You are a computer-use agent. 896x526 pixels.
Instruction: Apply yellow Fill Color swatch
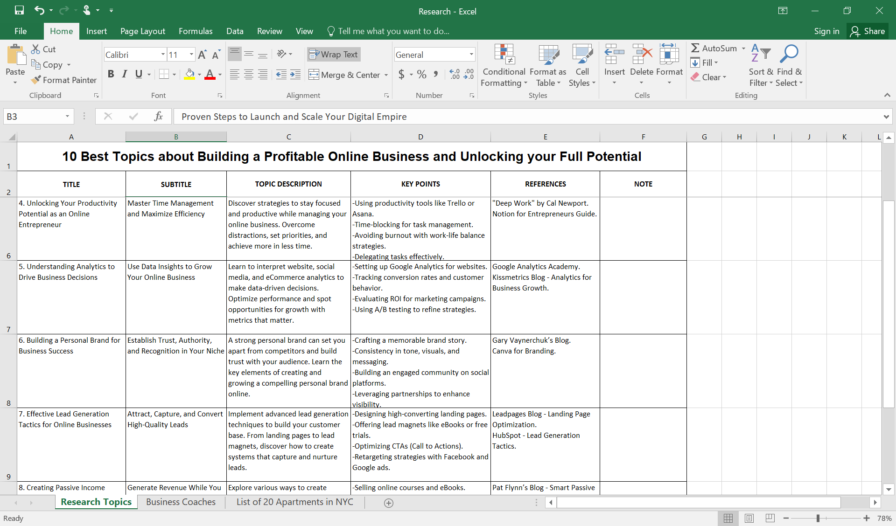[x=189, y=75]
